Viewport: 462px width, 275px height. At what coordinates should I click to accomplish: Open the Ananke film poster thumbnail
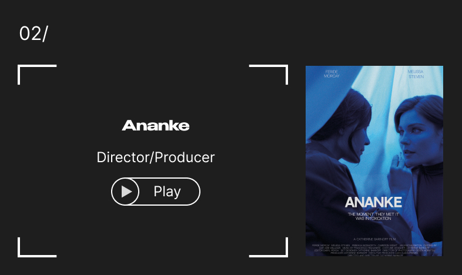coord(374,161)
